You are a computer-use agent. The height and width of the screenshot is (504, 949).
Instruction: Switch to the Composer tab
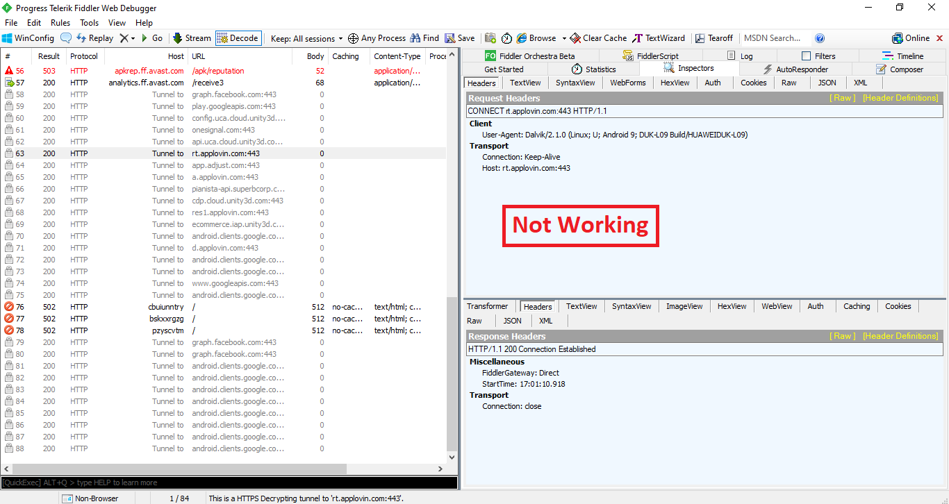pyautogui.click(x=900, y=69)
